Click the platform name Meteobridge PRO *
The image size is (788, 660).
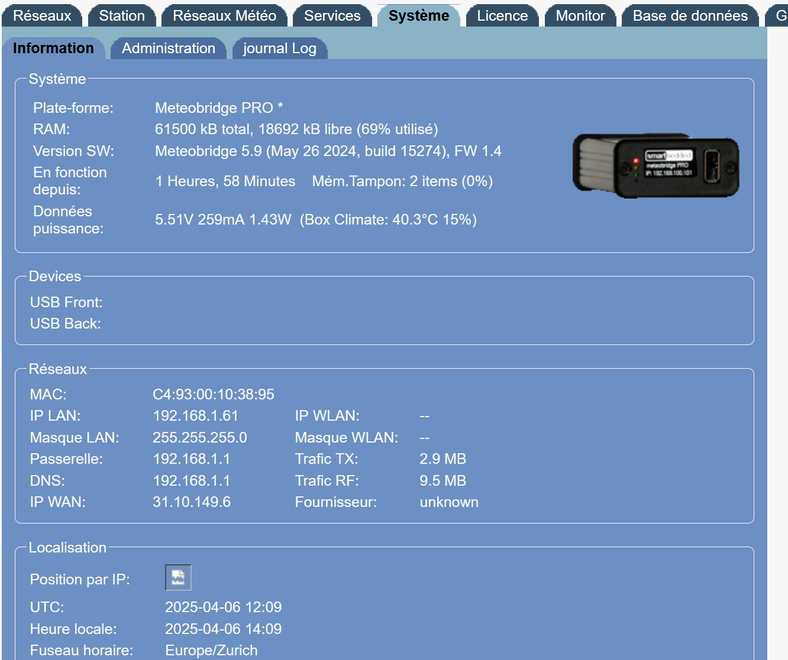click(x=219, y=108)
